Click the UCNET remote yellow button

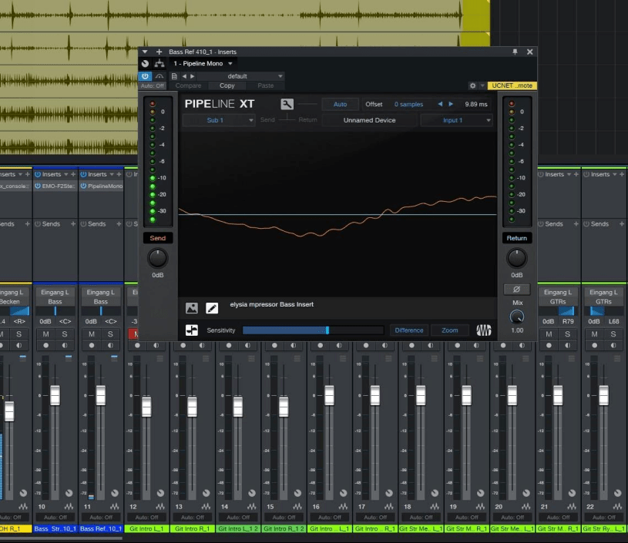(x=512, y=85)
